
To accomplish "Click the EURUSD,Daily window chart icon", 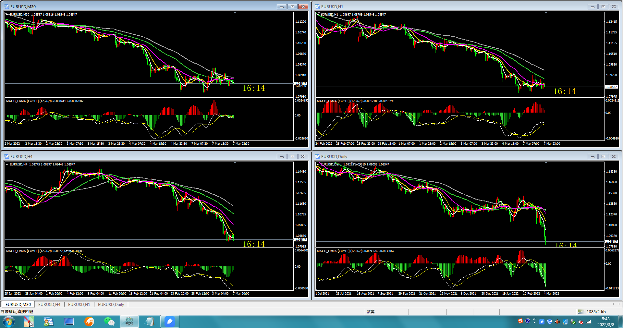I will (x=317, y=156).
